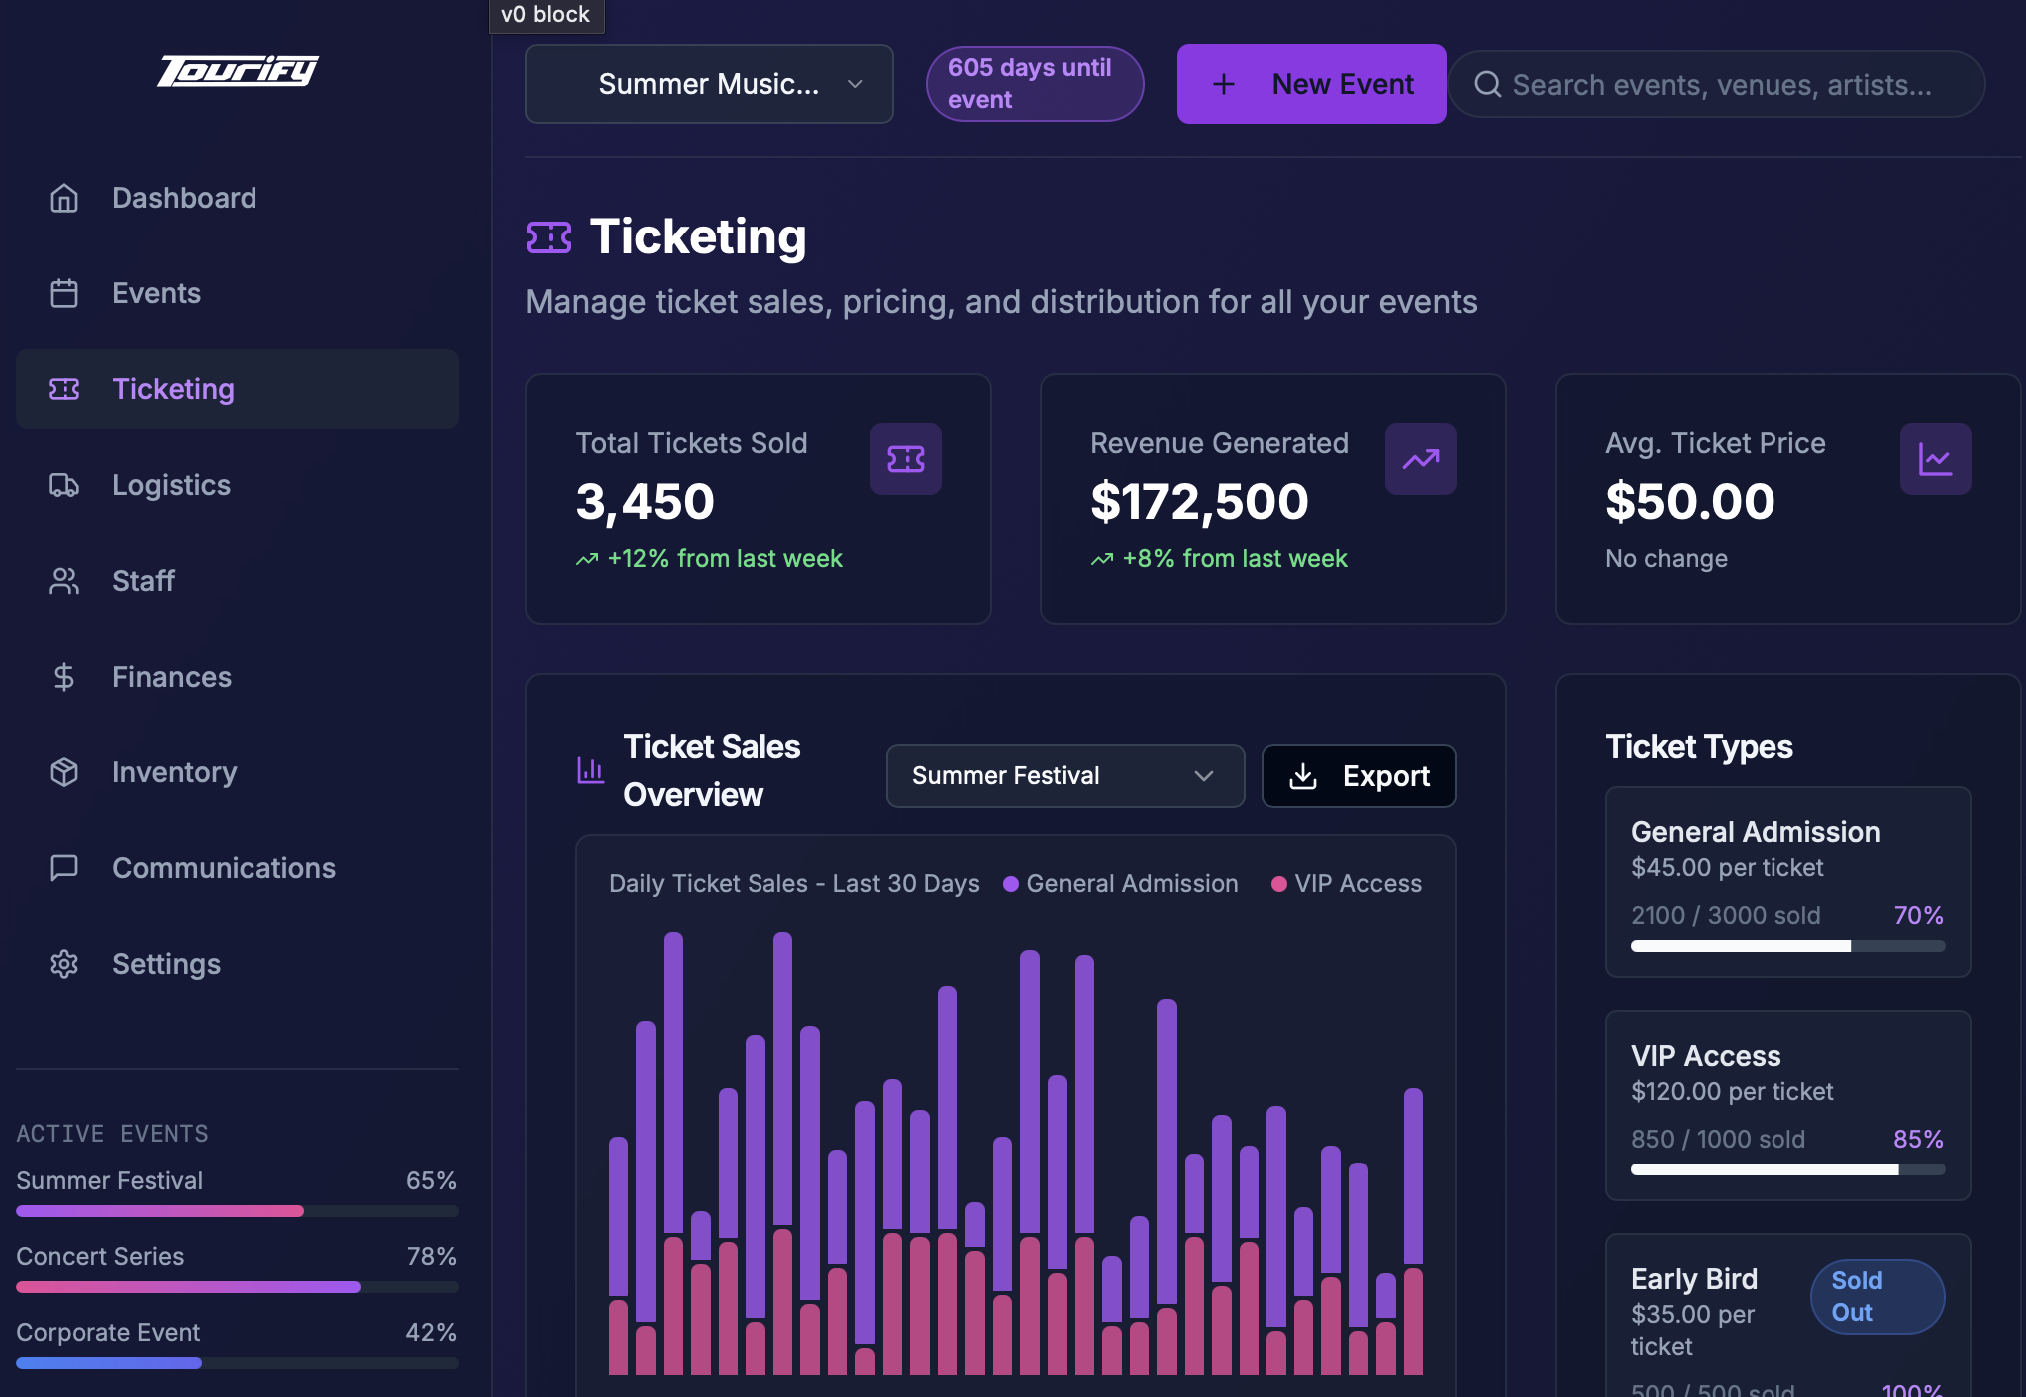
Task: Open Inventory section
Action: coord(238,772)
